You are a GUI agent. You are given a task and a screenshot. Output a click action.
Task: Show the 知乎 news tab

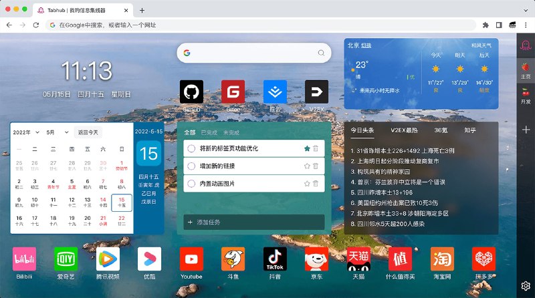coord(471,130)
